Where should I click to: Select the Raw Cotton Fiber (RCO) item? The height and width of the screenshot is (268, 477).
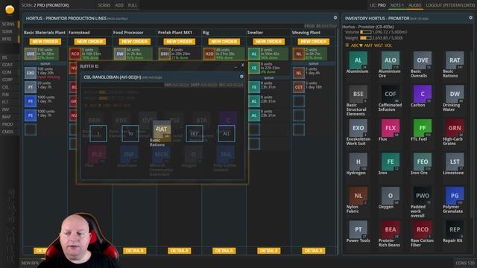423,229
